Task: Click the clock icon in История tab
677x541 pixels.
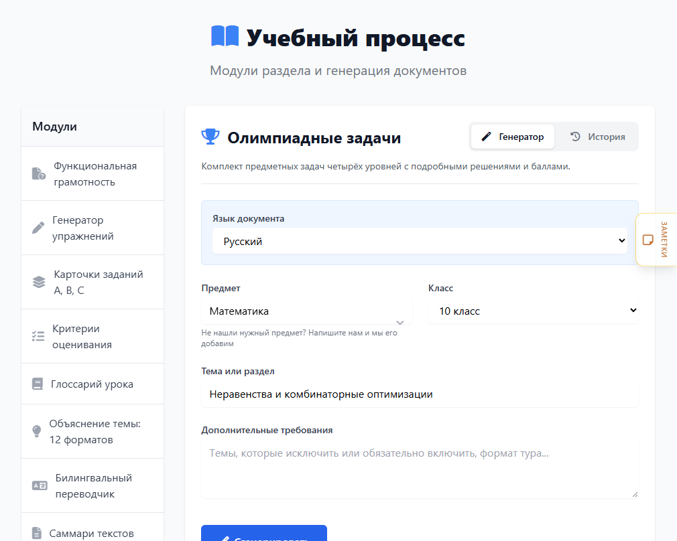Action: [x=575, y=137]
